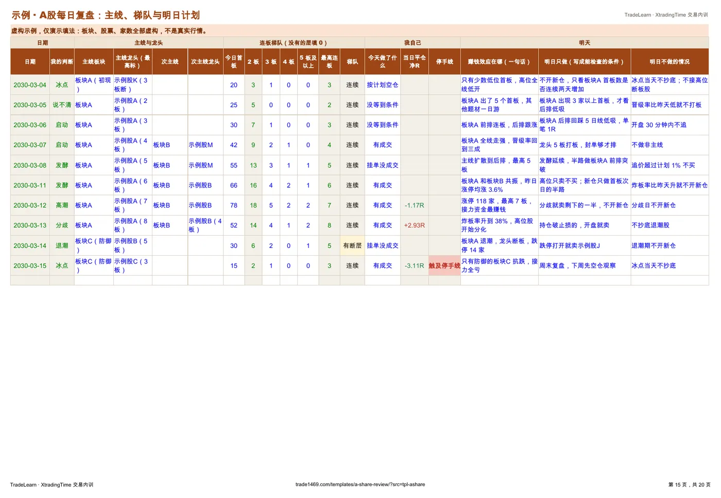Select the 分歧 judgment cell
Viewport: 721px width, 498px height.
pyautogui.click(x=62, y=225)
